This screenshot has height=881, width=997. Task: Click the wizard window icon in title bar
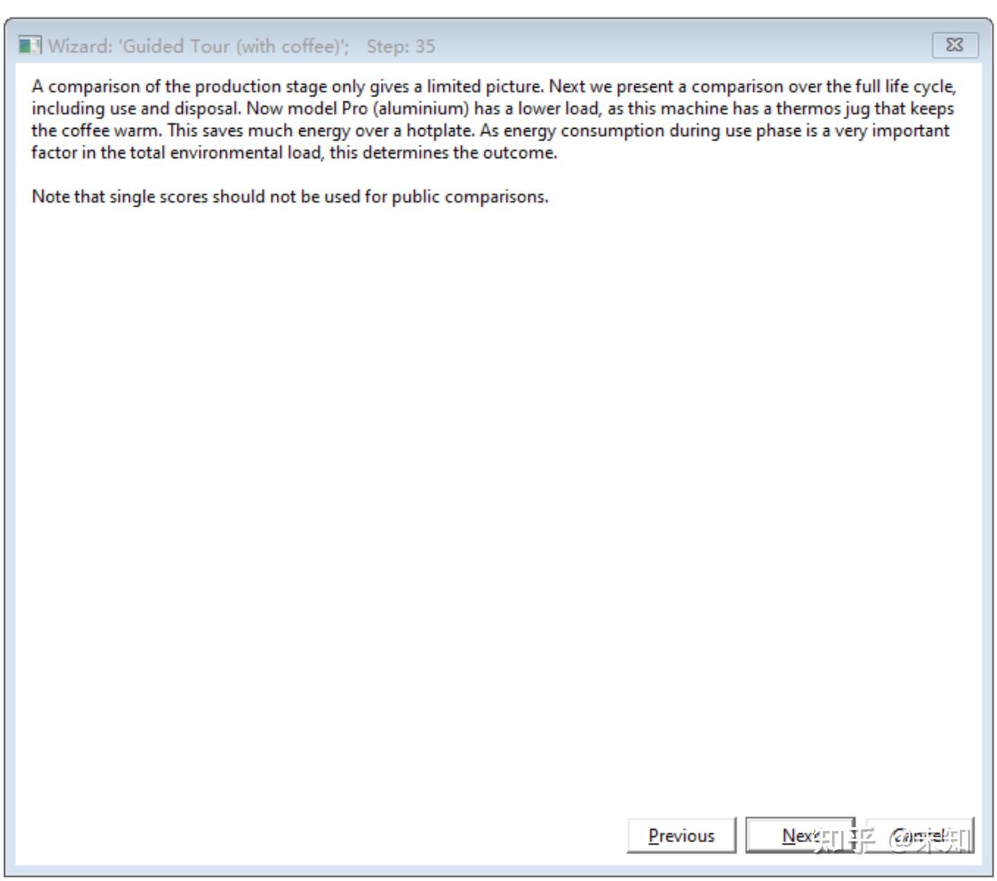coord(29,46)
